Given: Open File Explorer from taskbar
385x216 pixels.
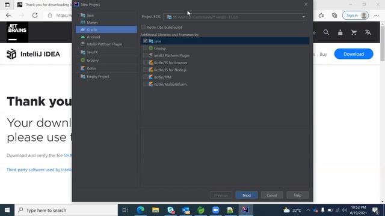Looking at the screenshot, I should [x=155, y=210].
